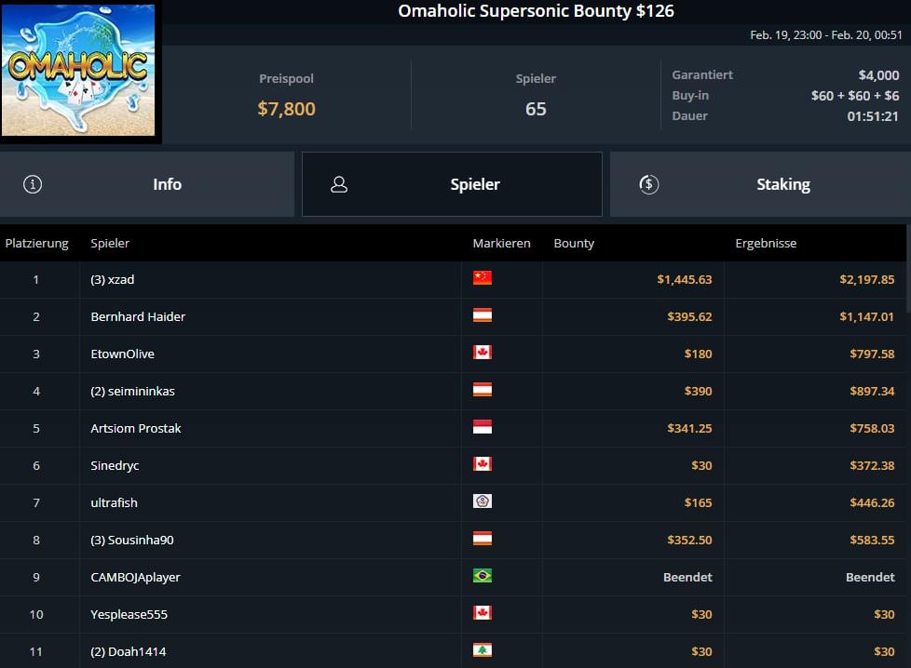Click the Austria flag for Bernhard Haider

pos(482,315)
